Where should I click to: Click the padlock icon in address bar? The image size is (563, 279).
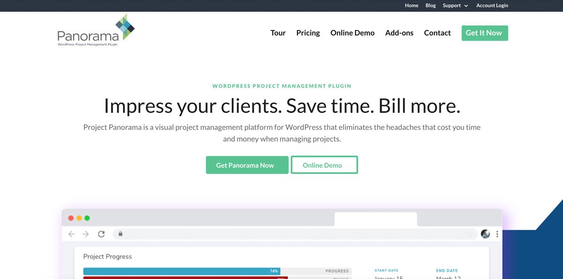point(121,234)
